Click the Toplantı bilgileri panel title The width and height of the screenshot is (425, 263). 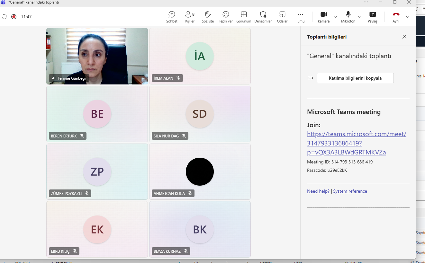tap(327, 37)
